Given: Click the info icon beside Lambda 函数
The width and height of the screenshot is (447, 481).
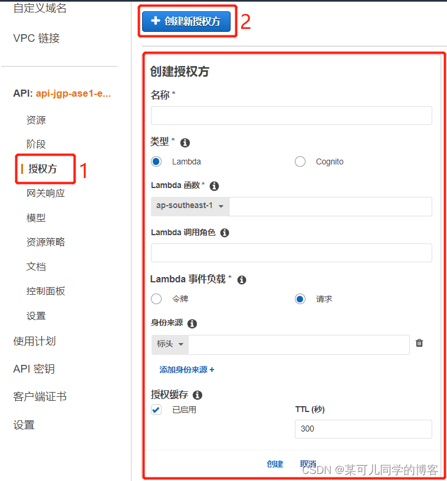Looking at the screenshot, I should tap(214, 186).
